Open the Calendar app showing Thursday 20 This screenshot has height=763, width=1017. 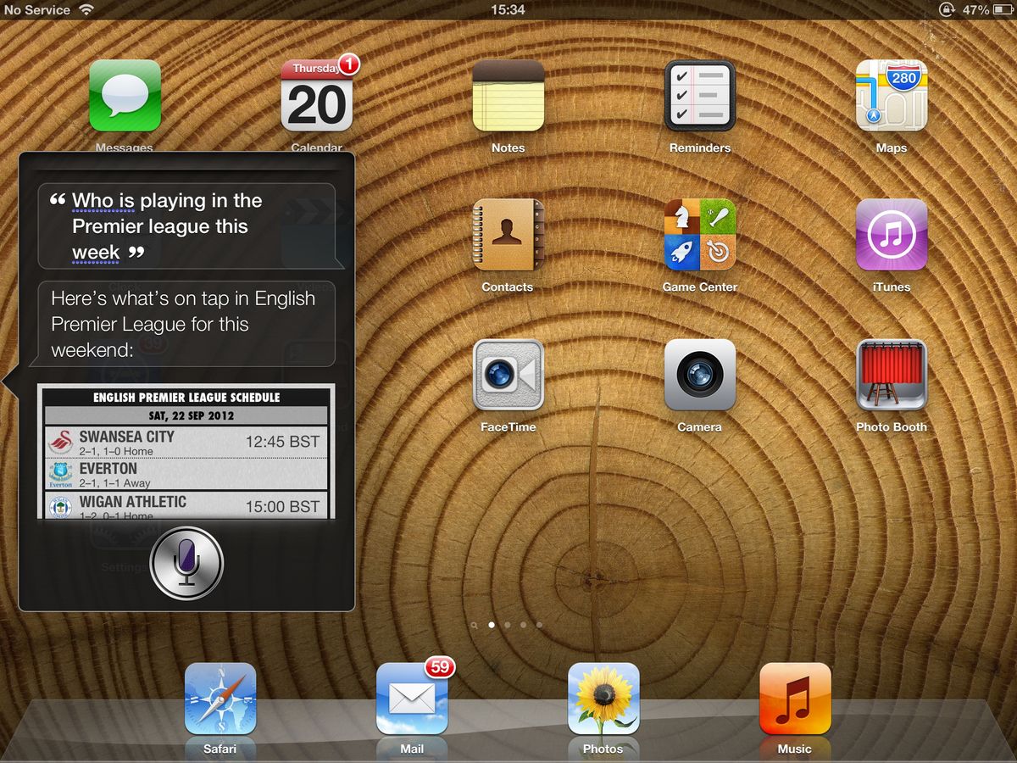317,96
